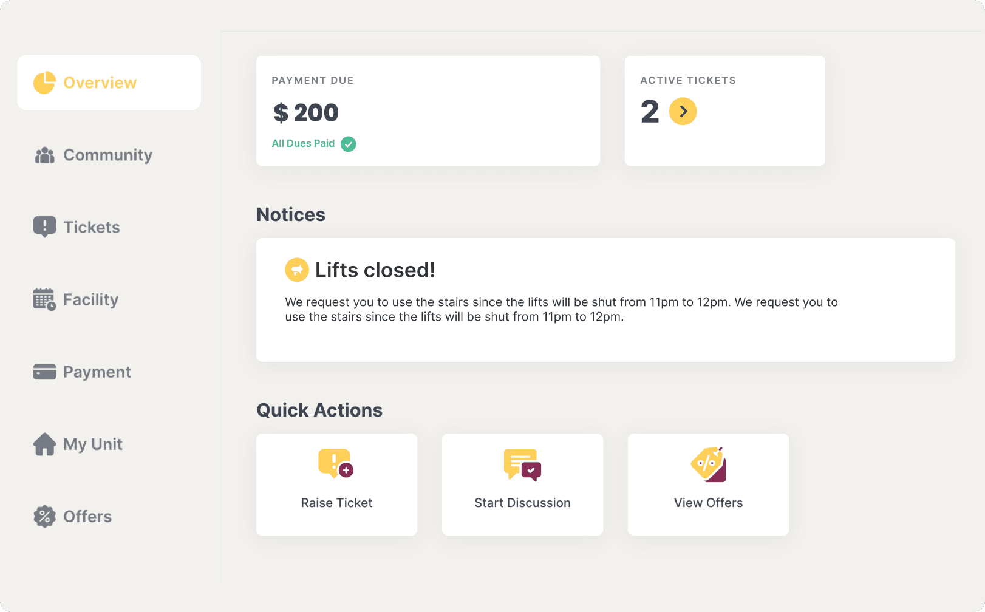Click the Overview pie chart icon

coord(44,83)
